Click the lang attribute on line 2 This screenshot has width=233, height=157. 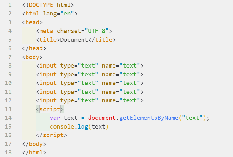[x=50, y=14]
